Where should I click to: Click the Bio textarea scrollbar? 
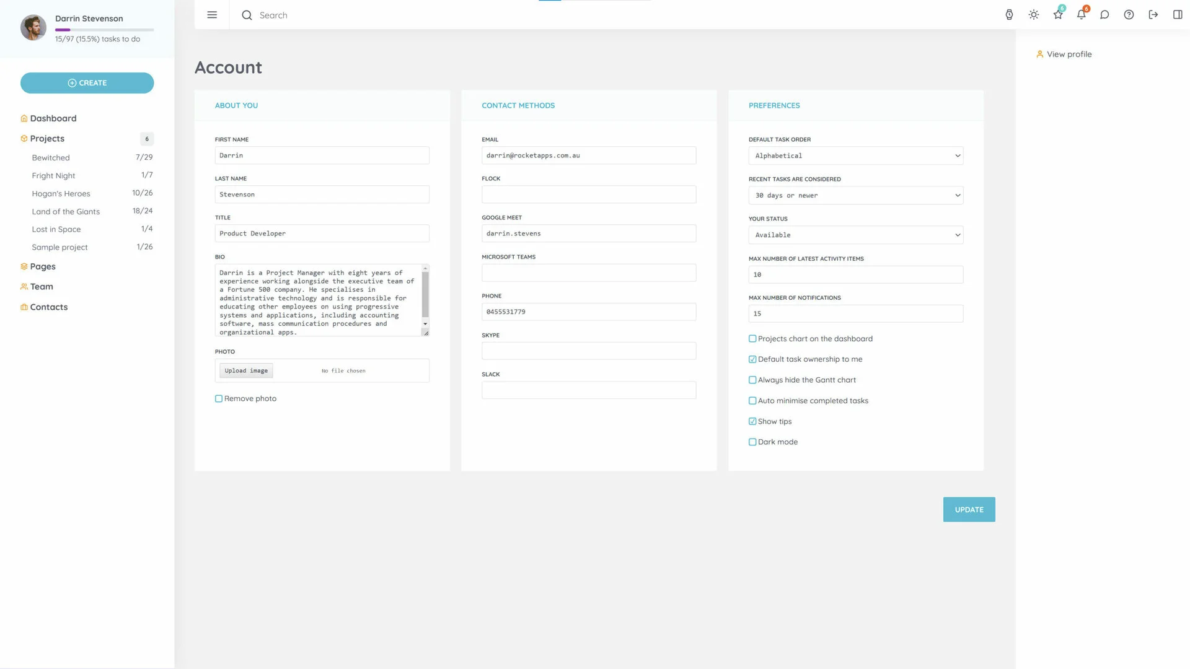pos(425,295)
